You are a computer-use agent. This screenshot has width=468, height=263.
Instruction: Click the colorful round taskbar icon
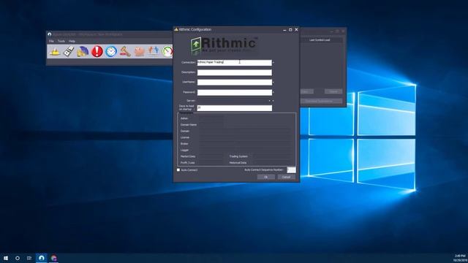pyautogui.click(x=53, y=258)
